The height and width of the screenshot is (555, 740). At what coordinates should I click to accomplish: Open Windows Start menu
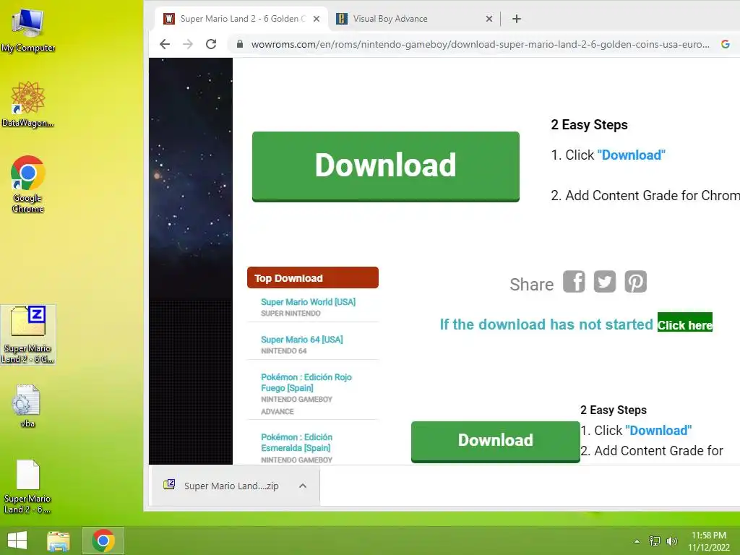17,541
